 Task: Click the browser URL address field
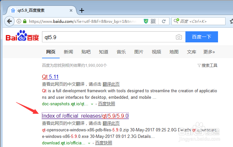pyautogui.click(x=83, y=21)
